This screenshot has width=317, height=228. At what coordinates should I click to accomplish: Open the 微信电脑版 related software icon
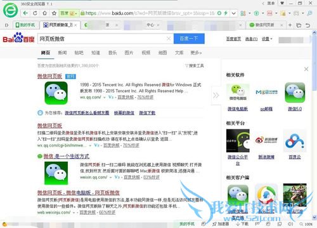pyautogui.click(x=238, y=93)
